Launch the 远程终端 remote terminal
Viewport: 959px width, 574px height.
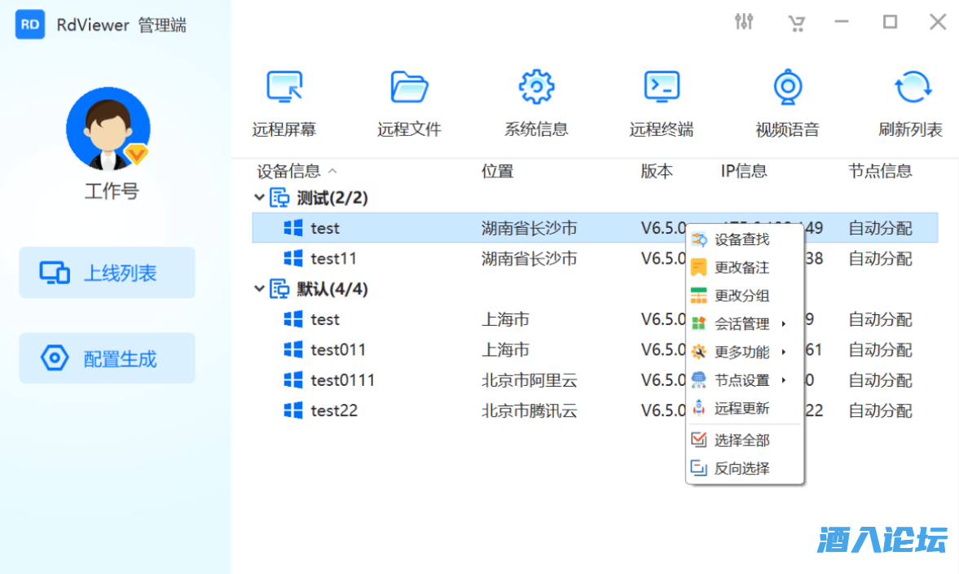coord(661,103)
